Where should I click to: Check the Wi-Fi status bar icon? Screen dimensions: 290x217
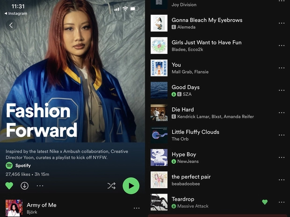[x=125, y=9]
